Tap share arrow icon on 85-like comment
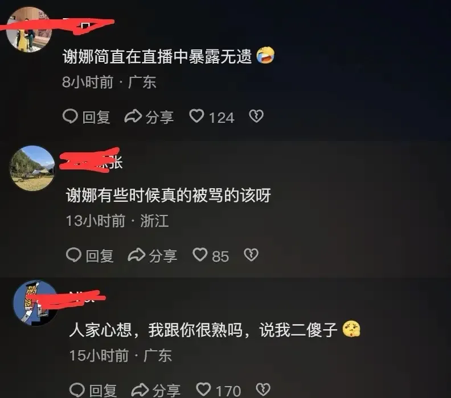The height and width of the screenshot is (398, 451). point(136,255)
